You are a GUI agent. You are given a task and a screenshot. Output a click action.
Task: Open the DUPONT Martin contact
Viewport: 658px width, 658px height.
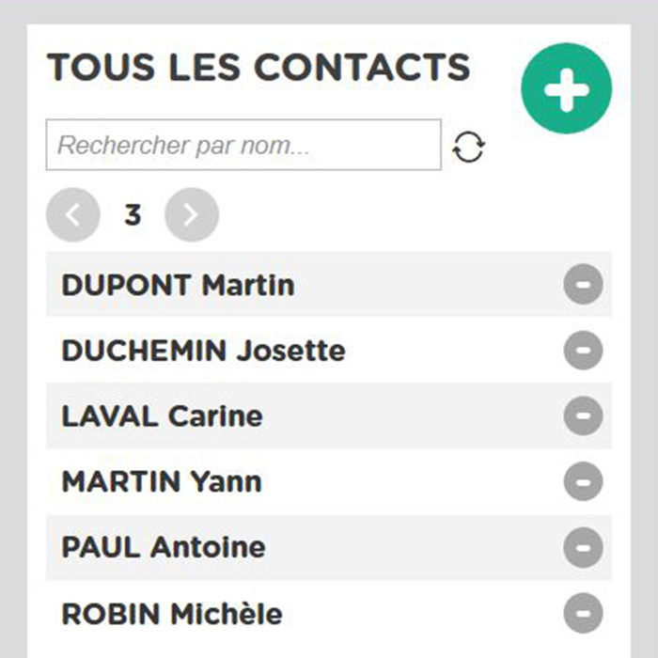point(178,286)
